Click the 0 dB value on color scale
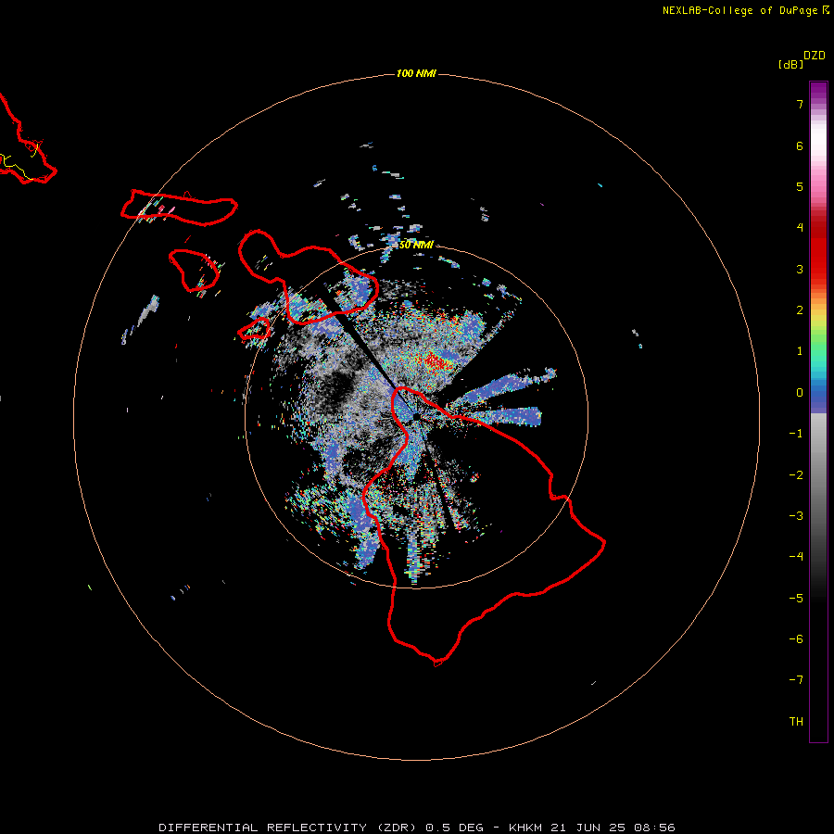This screenshot has height=834, width=834. (800, 393)
